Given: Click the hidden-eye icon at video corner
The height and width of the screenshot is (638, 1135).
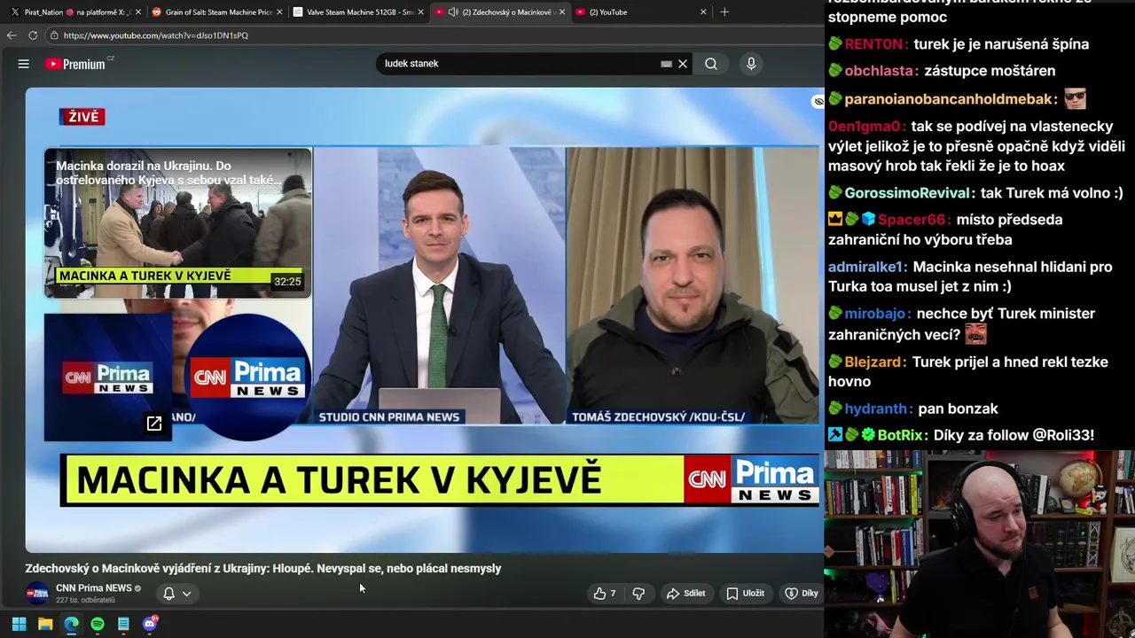Looking at the screenshot, I should point(818,102).
